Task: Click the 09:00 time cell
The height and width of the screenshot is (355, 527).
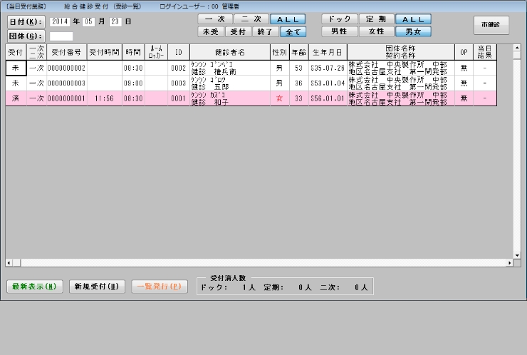Action: pyautogui.click(x=133, y=83)
